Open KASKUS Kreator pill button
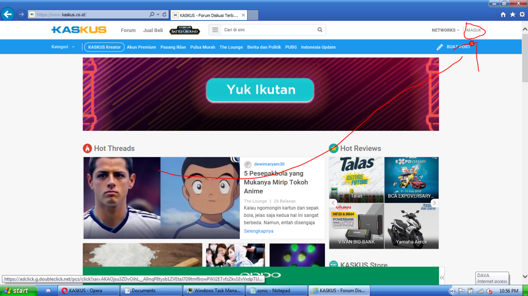This screenshot has height=296, width=528. tap(104, 47)
